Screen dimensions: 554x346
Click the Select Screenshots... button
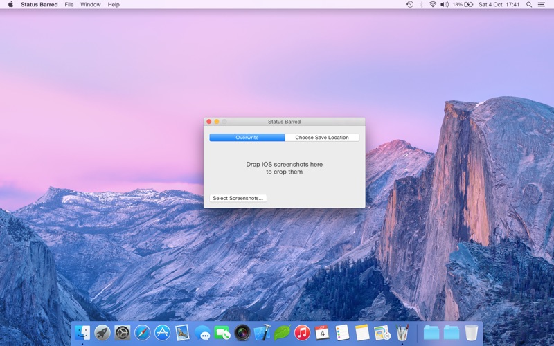click(238, 198)
